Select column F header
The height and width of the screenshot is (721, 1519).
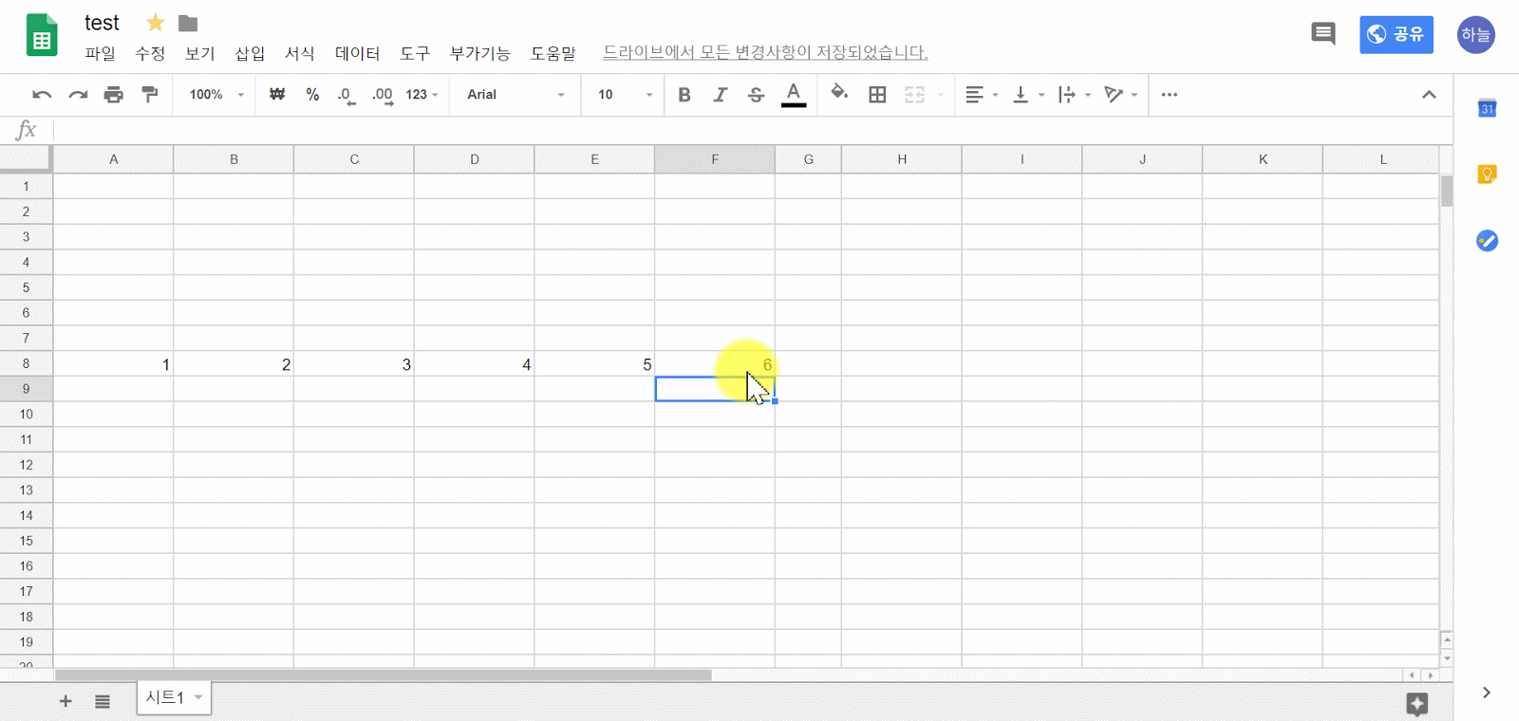[x=715, y=159]
